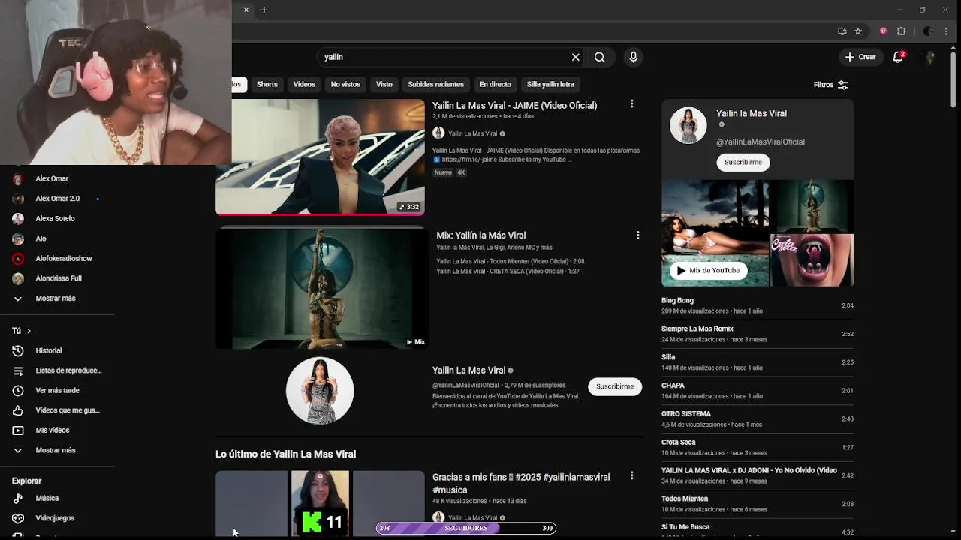Play the Mix de YouTube
Viewport: 961px width, 540px height.
click(708, 270)
